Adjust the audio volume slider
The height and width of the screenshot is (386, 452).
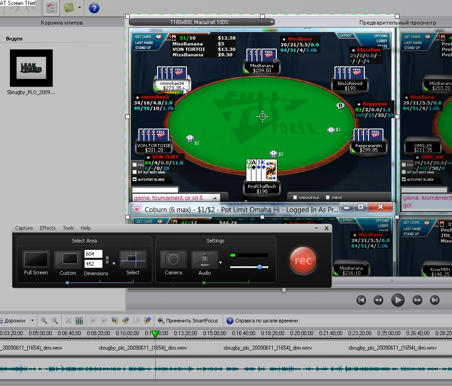click(x=259, y=267)
